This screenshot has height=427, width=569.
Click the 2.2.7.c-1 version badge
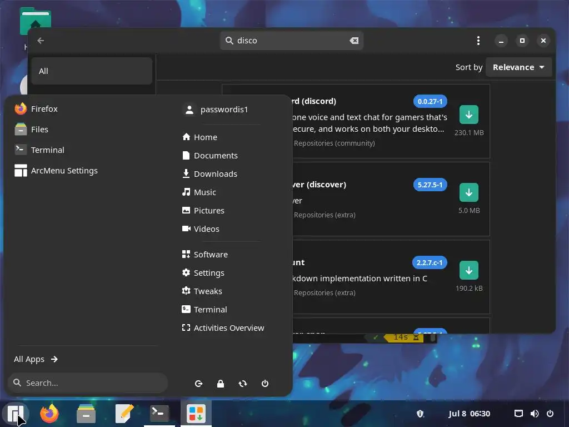430,262
